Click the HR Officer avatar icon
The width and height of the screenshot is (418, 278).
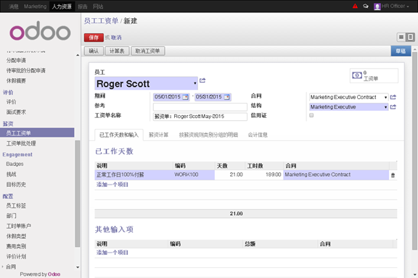(377, 7)
